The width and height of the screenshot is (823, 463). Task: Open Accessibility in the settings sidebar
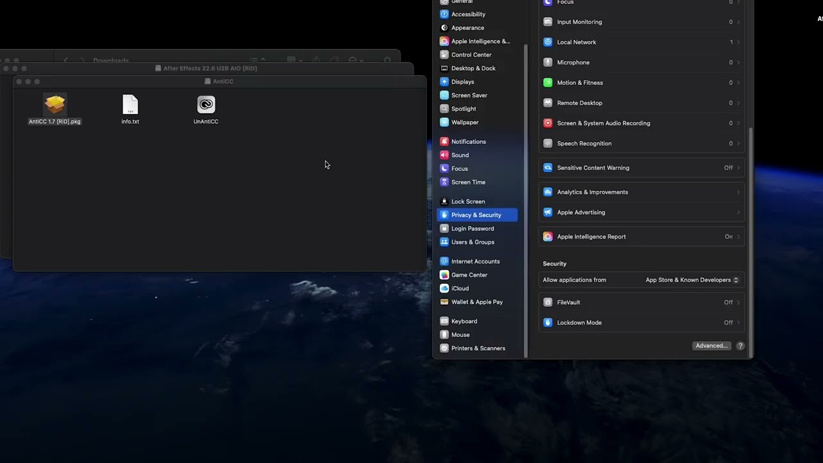tap(468, 14)
